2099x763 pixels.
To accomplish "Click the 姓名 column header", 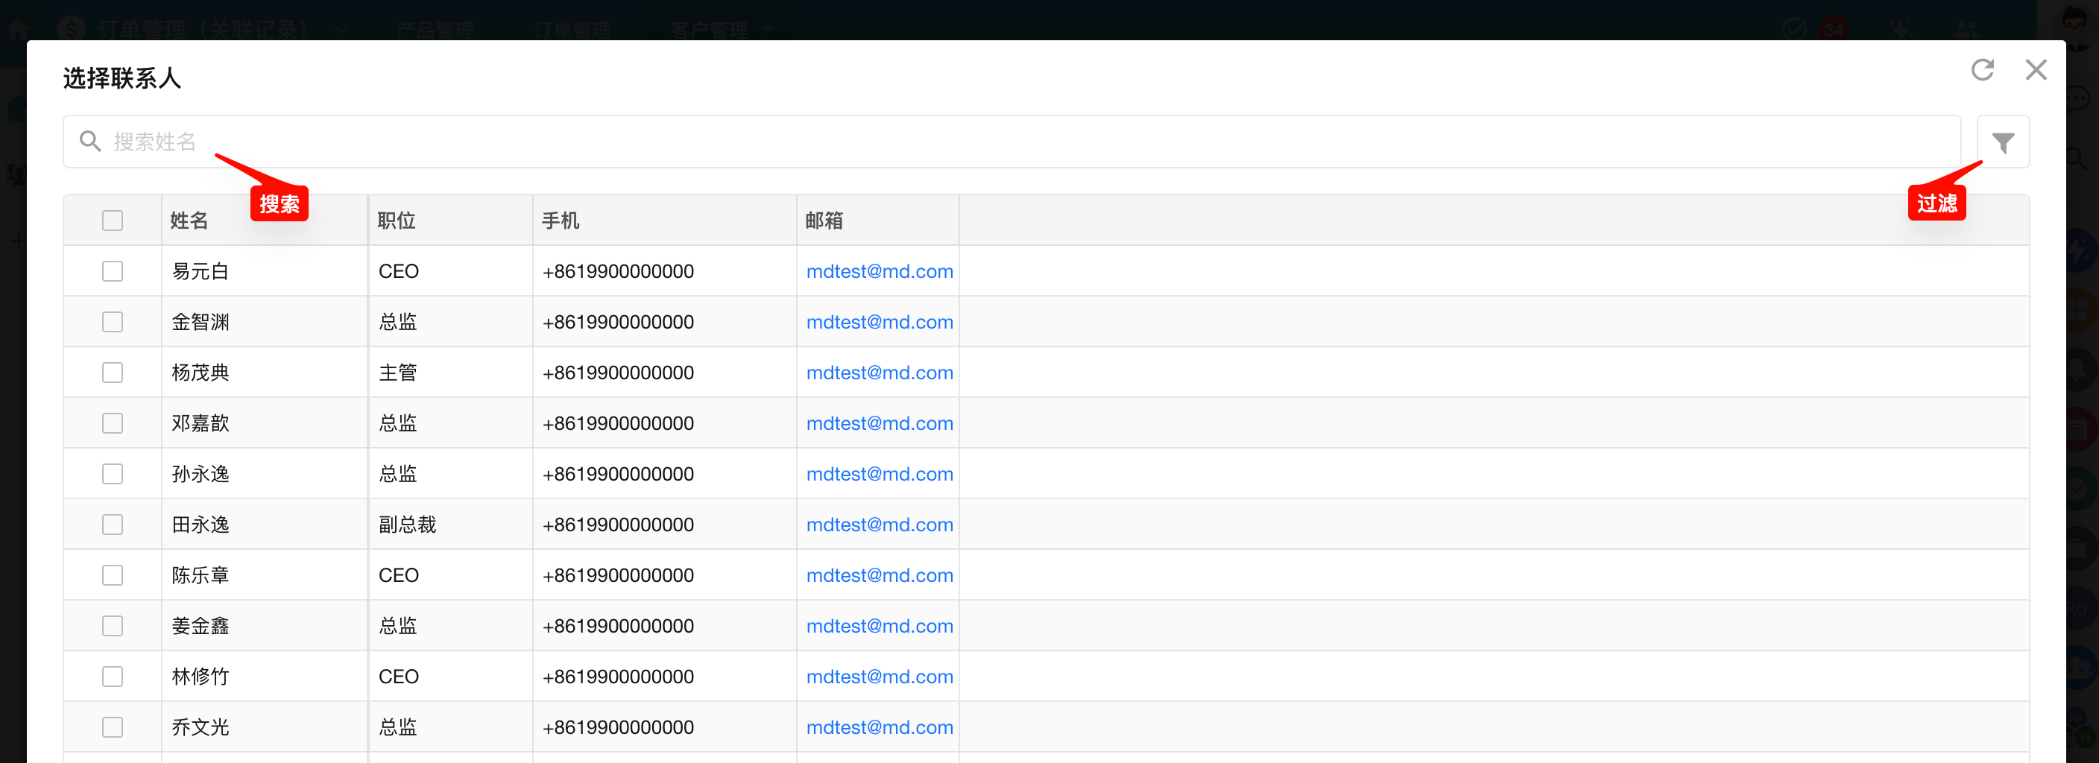I will point(189,221).
